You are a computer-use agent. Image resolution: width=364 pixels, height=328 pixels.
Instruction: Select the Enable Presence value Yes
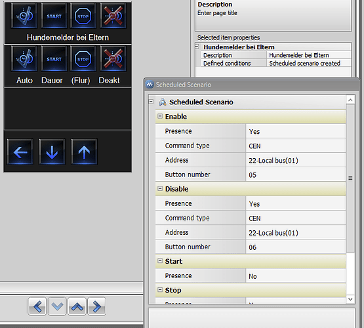coord(296,131)
